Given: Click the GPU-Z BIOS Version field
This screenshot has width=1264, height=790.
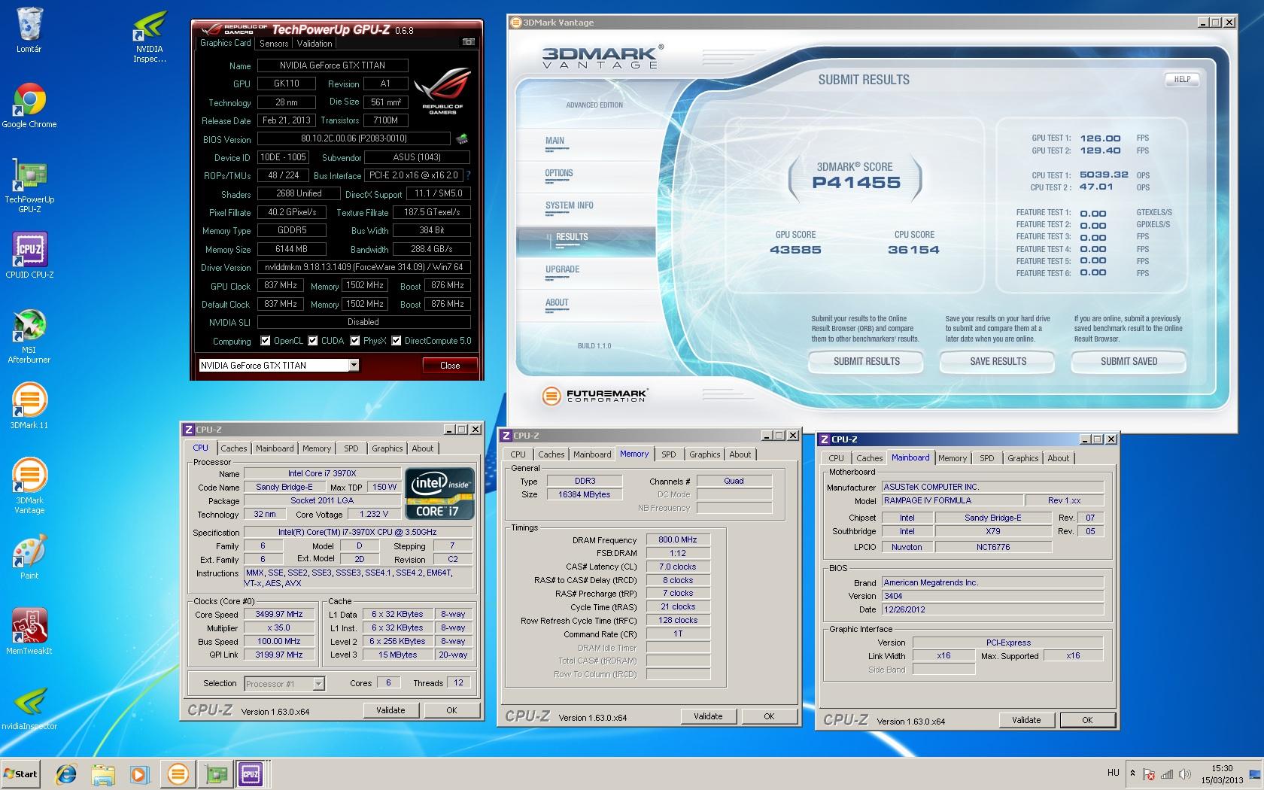Looking at the screenshot, I should (x=354, y=138).
